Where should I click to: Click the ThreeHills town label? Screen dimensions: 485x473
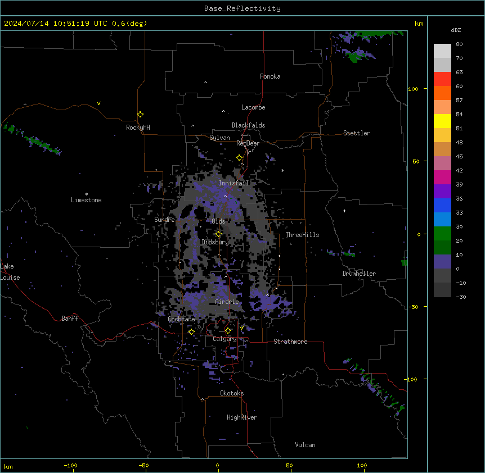[302, 235]
